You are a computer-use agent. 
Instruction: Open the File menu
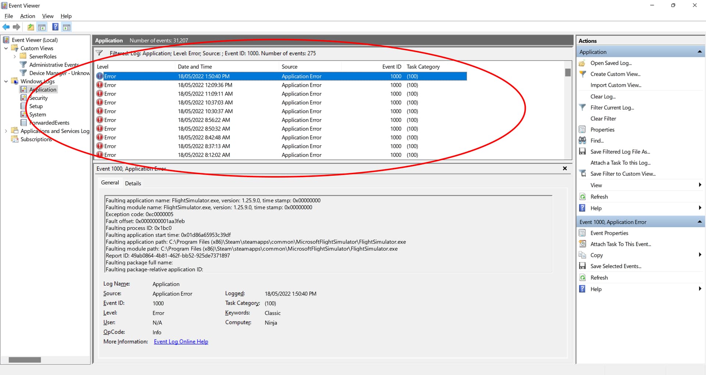[9, 16]
